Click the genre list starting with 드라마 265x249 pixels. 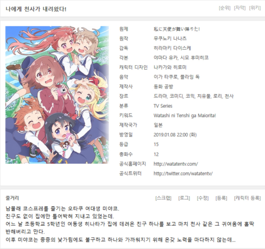click(193, 96)
